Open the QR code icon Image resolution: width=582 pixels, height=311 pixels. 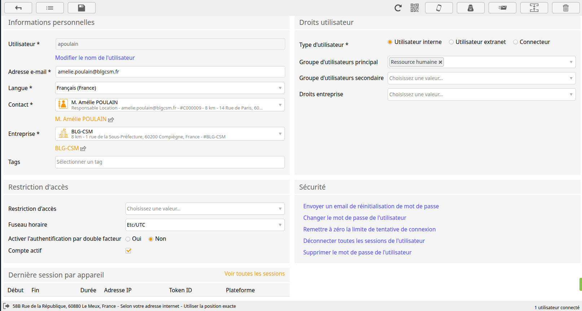tap(415, 8)
